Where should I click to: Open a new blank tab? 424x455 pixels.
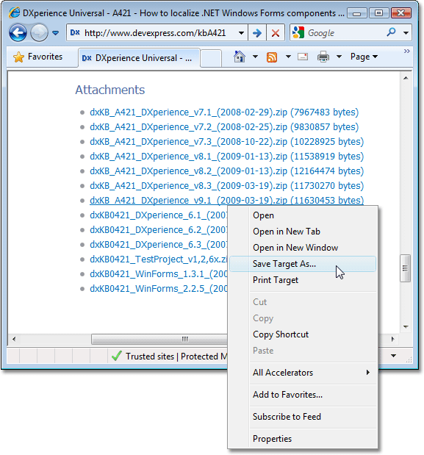click(211, 58)
